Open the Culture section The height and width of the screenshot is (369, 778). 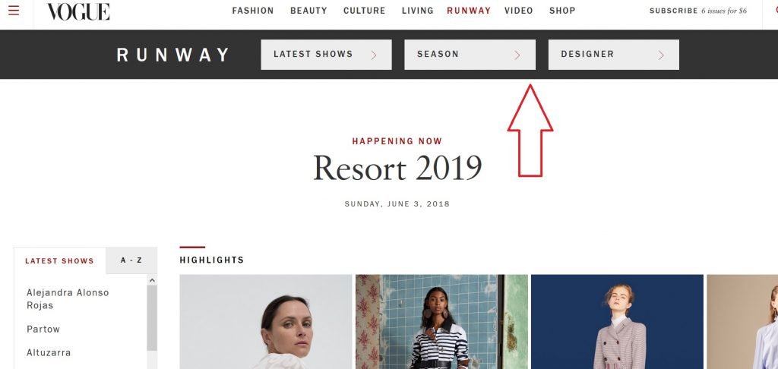[x=364, y=11]
